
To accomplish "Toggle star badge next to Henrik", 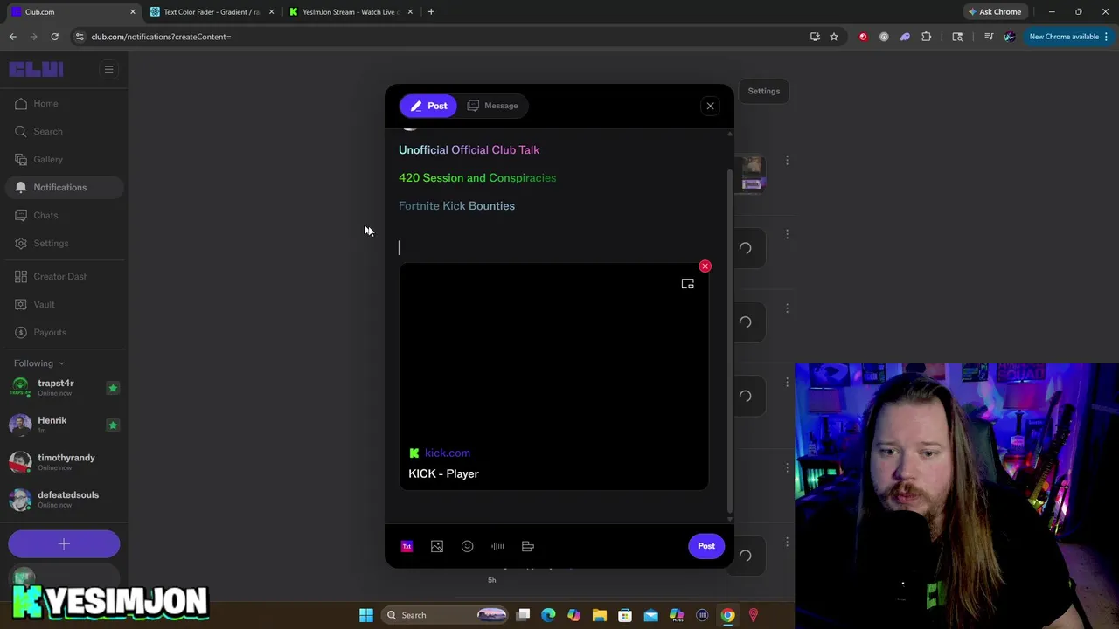I will [x=113, y=425].
